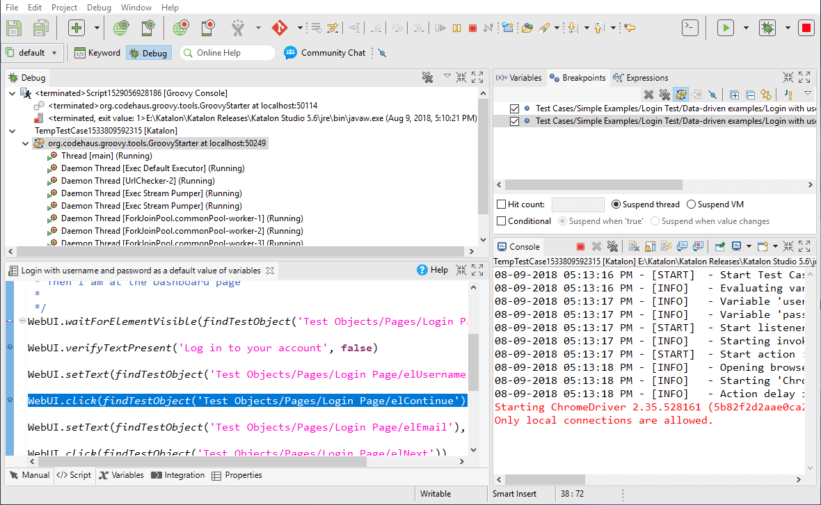Screen dimensions: 821x505
Task: Click the red Terminate icon in Console toolbar
Action: click(x=581, y=246)
